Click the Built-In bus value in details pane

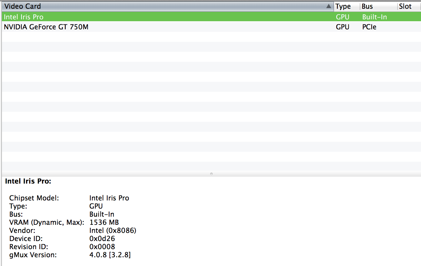102,214
